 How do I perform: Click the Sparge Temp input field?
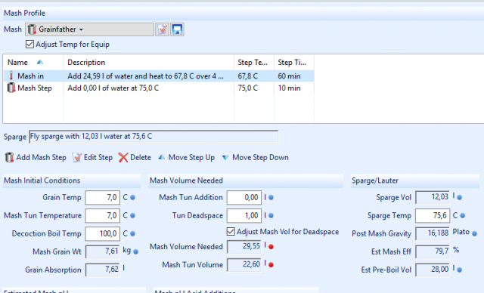[x=433, y=216]
